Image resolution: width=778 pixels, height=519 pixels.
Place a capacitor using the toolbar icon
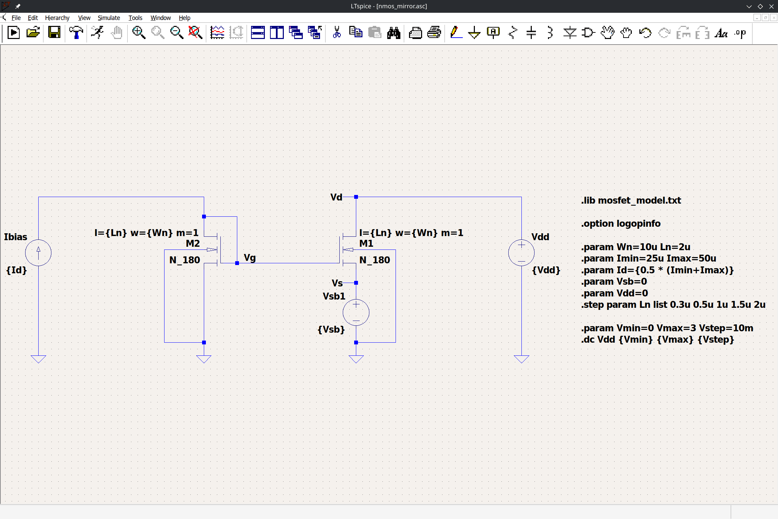tap(531, 33)
